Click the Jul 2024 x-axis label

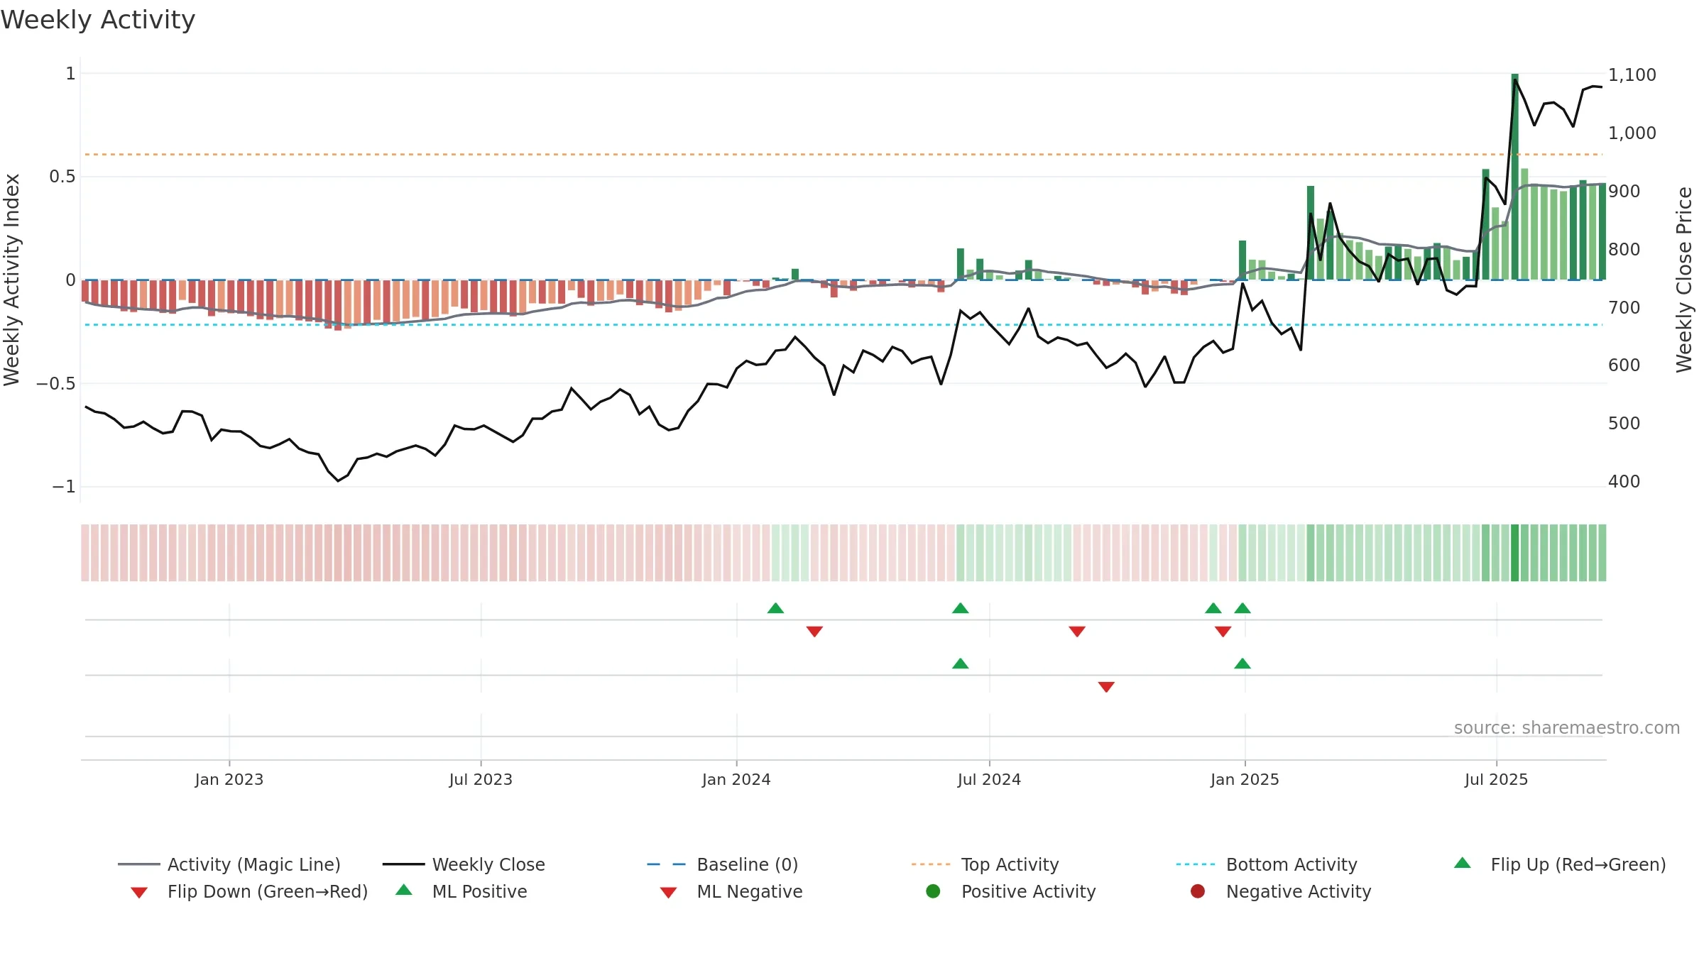click(989, 779)
